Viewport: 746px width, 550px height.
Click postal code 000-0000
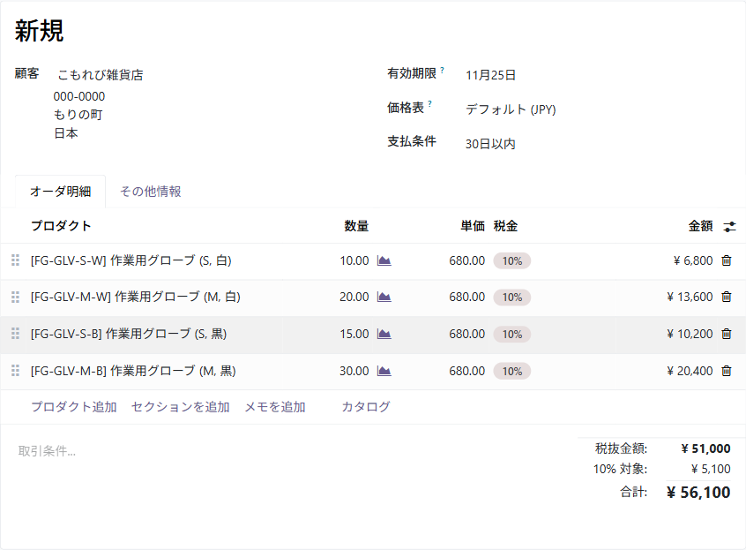click(79, 96)
